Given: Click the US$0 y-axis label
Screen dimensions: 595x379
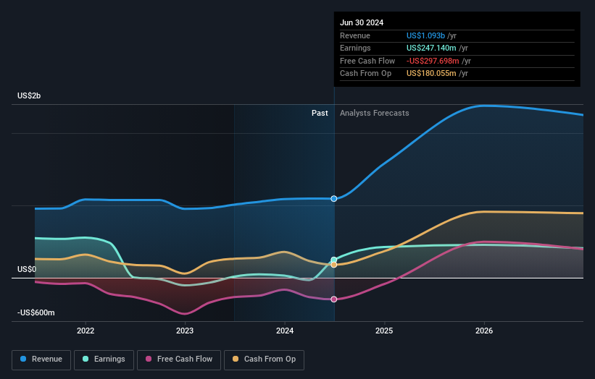Looking at the screenshot, I should pyautogui.click(x=27, y=269).
